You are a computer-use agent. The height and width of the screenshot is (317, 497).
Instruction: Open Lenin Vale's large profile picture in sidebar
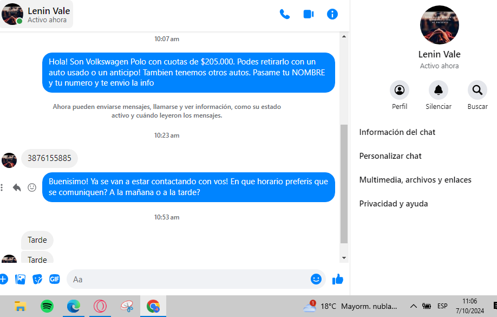439,25
